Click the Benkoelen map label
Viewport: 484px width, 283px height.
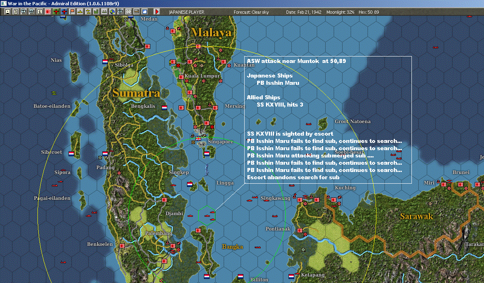(100, 244)
